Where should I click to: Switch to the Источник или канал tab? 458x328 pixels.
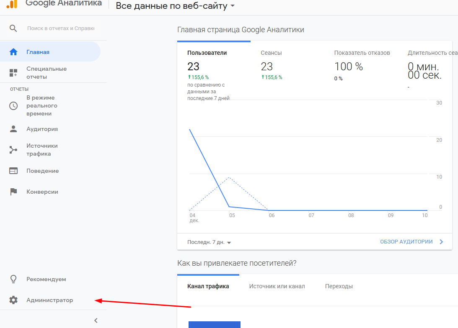(277, 286)
